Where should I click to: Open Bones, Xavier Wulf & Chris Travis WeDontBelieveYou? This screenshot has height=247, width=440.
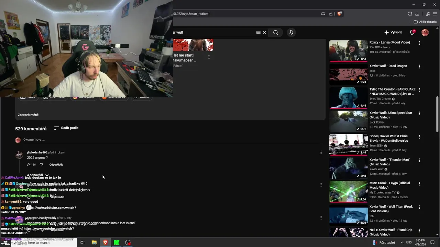coord(389,138)
